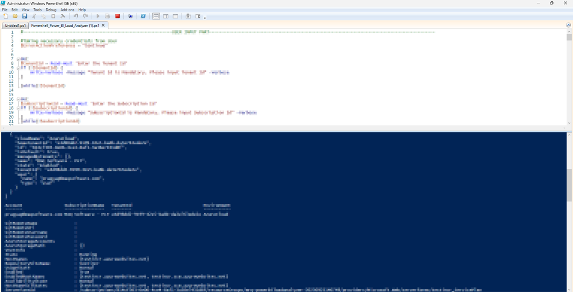Toggle Show Script Pane Maximized layout
Screen dimensions: 573x292
pos(175,16)
